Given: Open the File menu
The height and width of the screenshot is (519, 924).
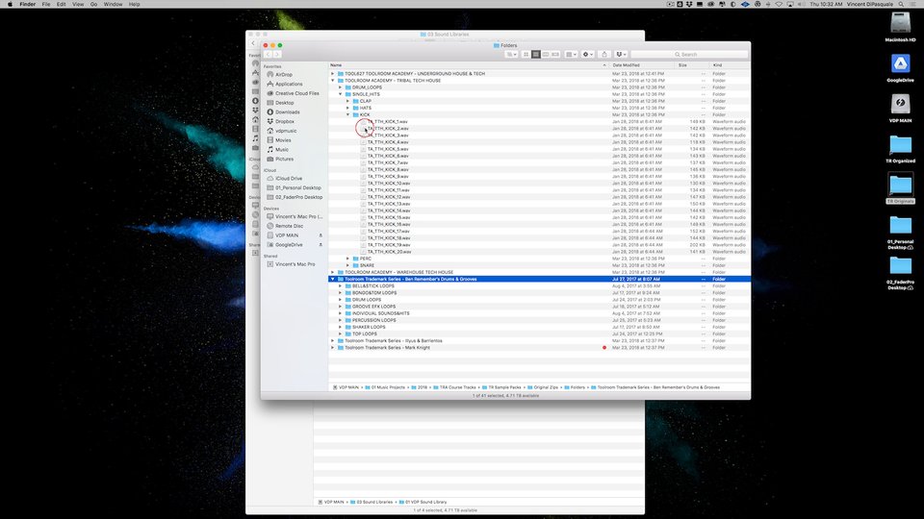Looking at the screenshot, I should [x=46, y=4].
